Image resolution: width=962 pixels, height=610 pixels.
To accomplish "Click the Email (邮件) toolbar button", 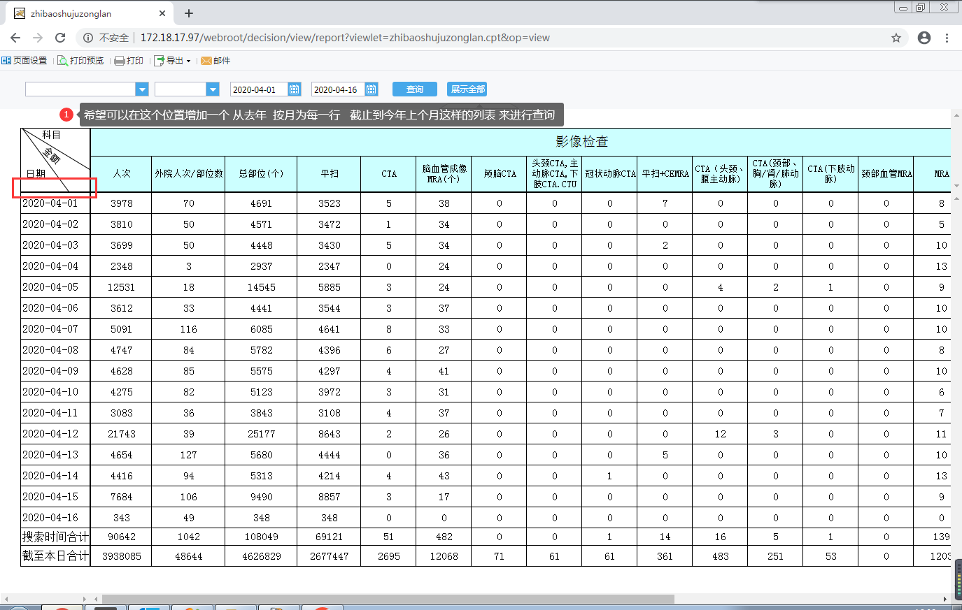I will click(215, 61).
